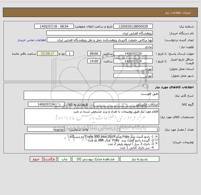Click price validity date field 1400/07/24

tap(133, 61)
